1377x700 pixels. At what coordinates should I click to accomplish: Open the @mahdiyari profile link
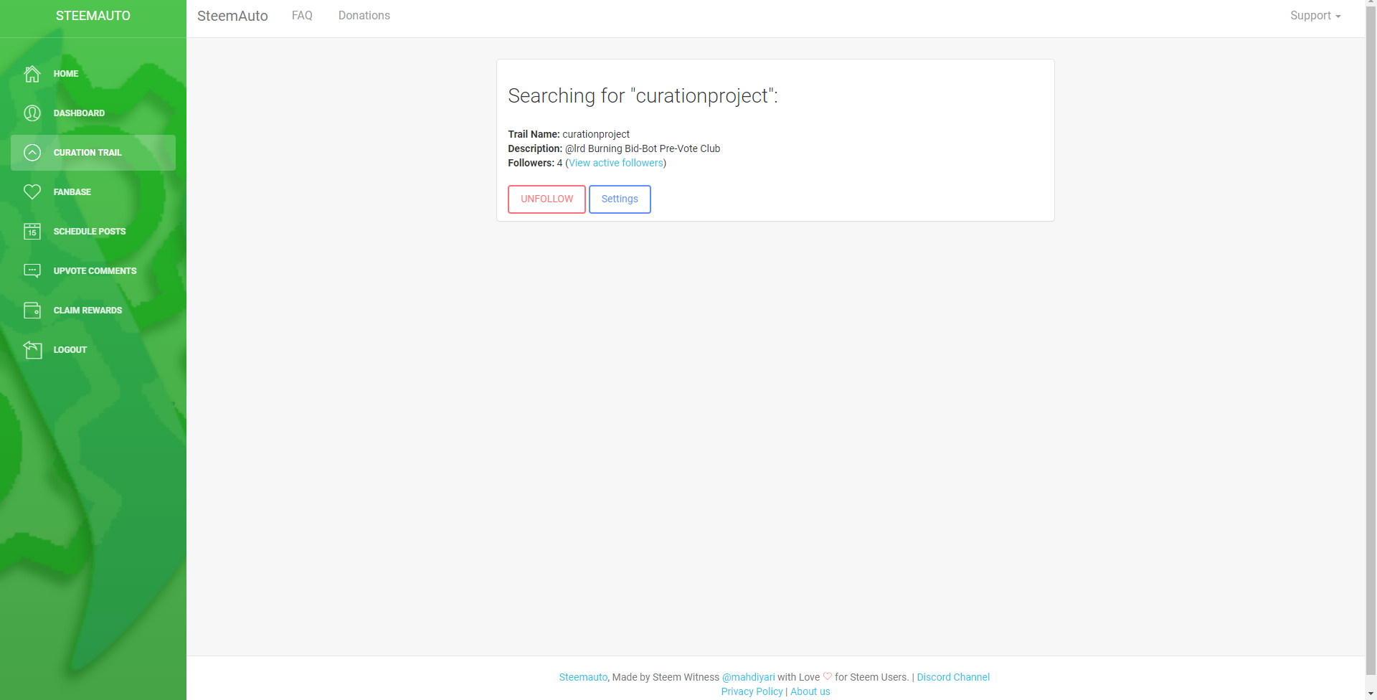click(748, 677)
